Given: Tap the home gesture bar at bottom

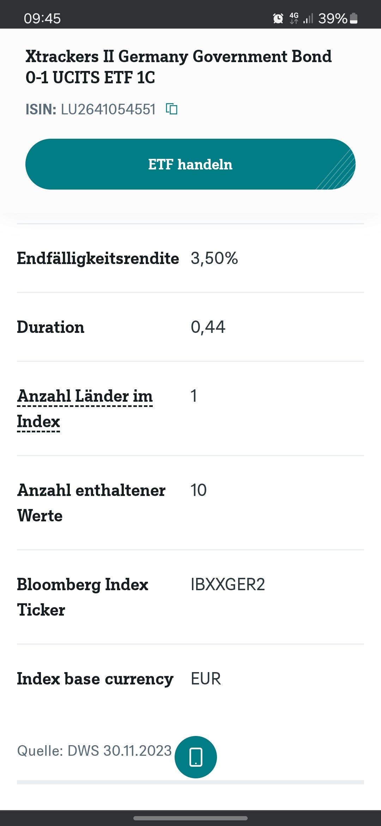Looking at the screenshot, I should [190, 818].
